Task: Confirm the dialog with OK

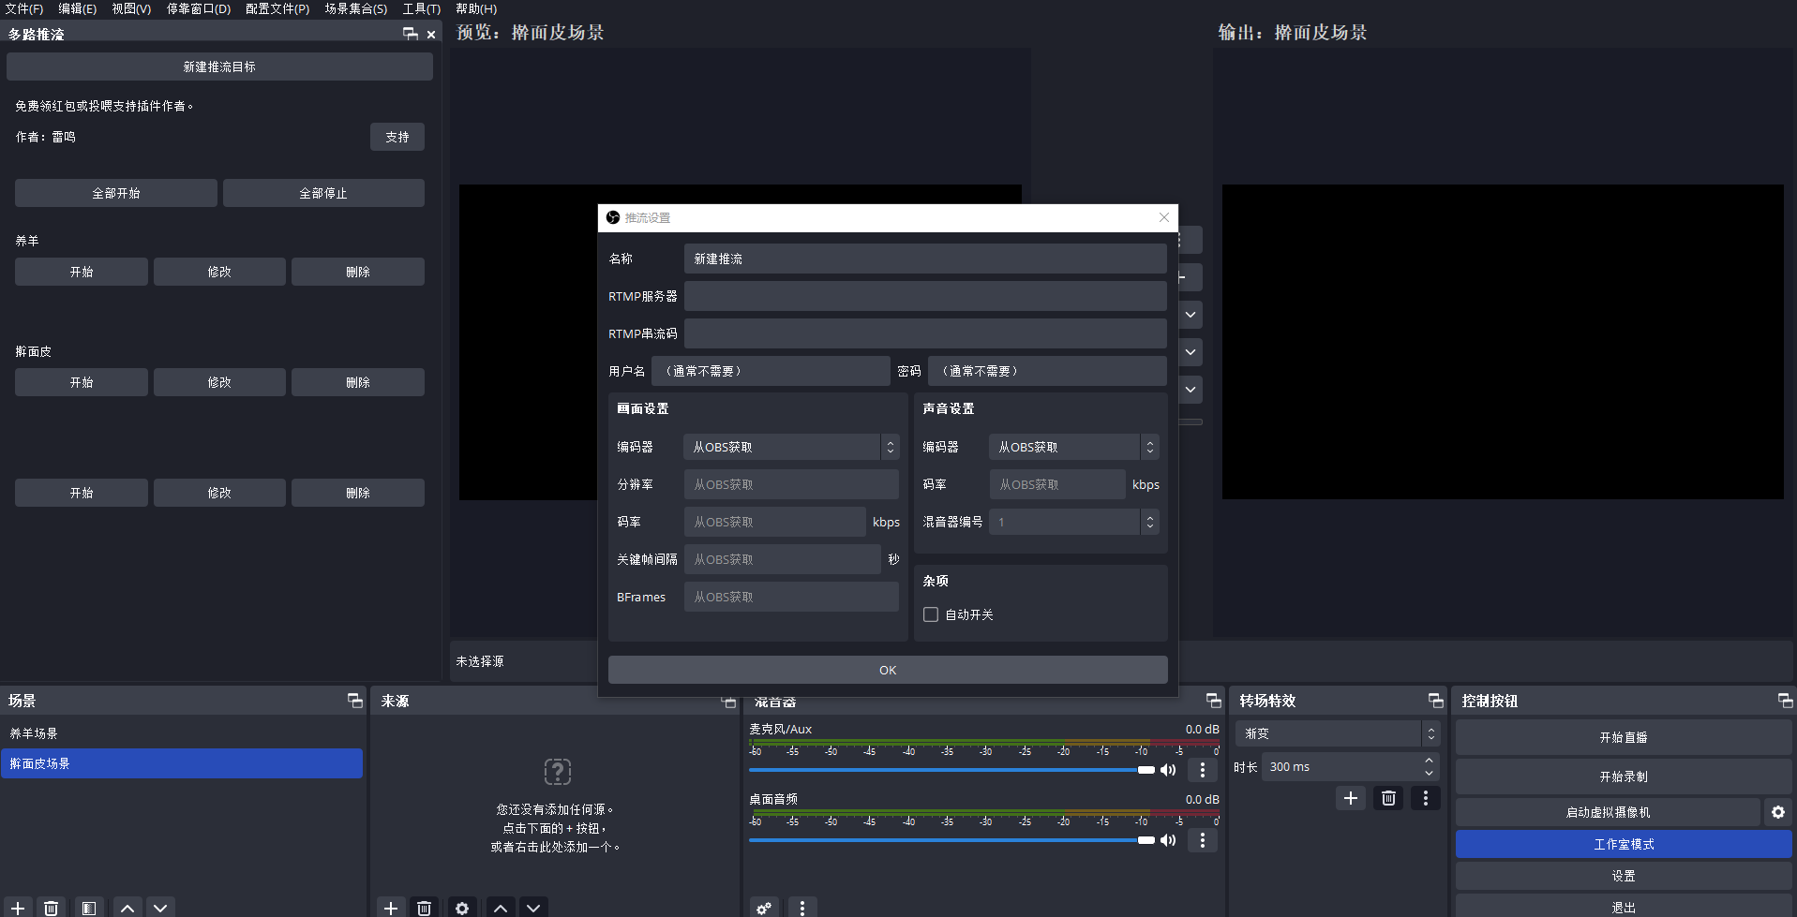Action: click(x=888, y=670)
